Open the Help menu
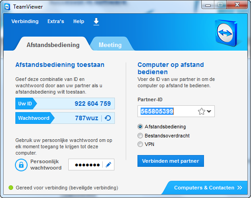Viewport: 251px width, 198px height. [79, 21]
